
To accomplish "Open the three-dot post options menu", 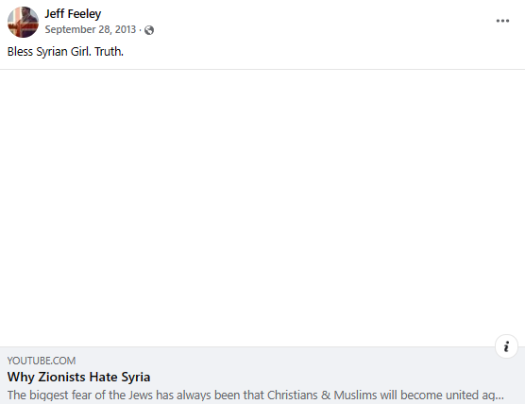I will (502, 21).
